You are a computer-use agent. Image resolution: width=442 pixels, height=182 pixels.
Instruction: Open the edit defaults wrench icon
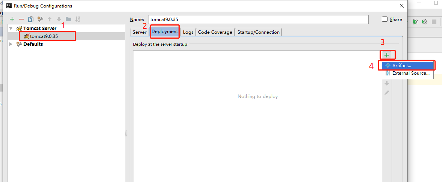pos(40,19)
